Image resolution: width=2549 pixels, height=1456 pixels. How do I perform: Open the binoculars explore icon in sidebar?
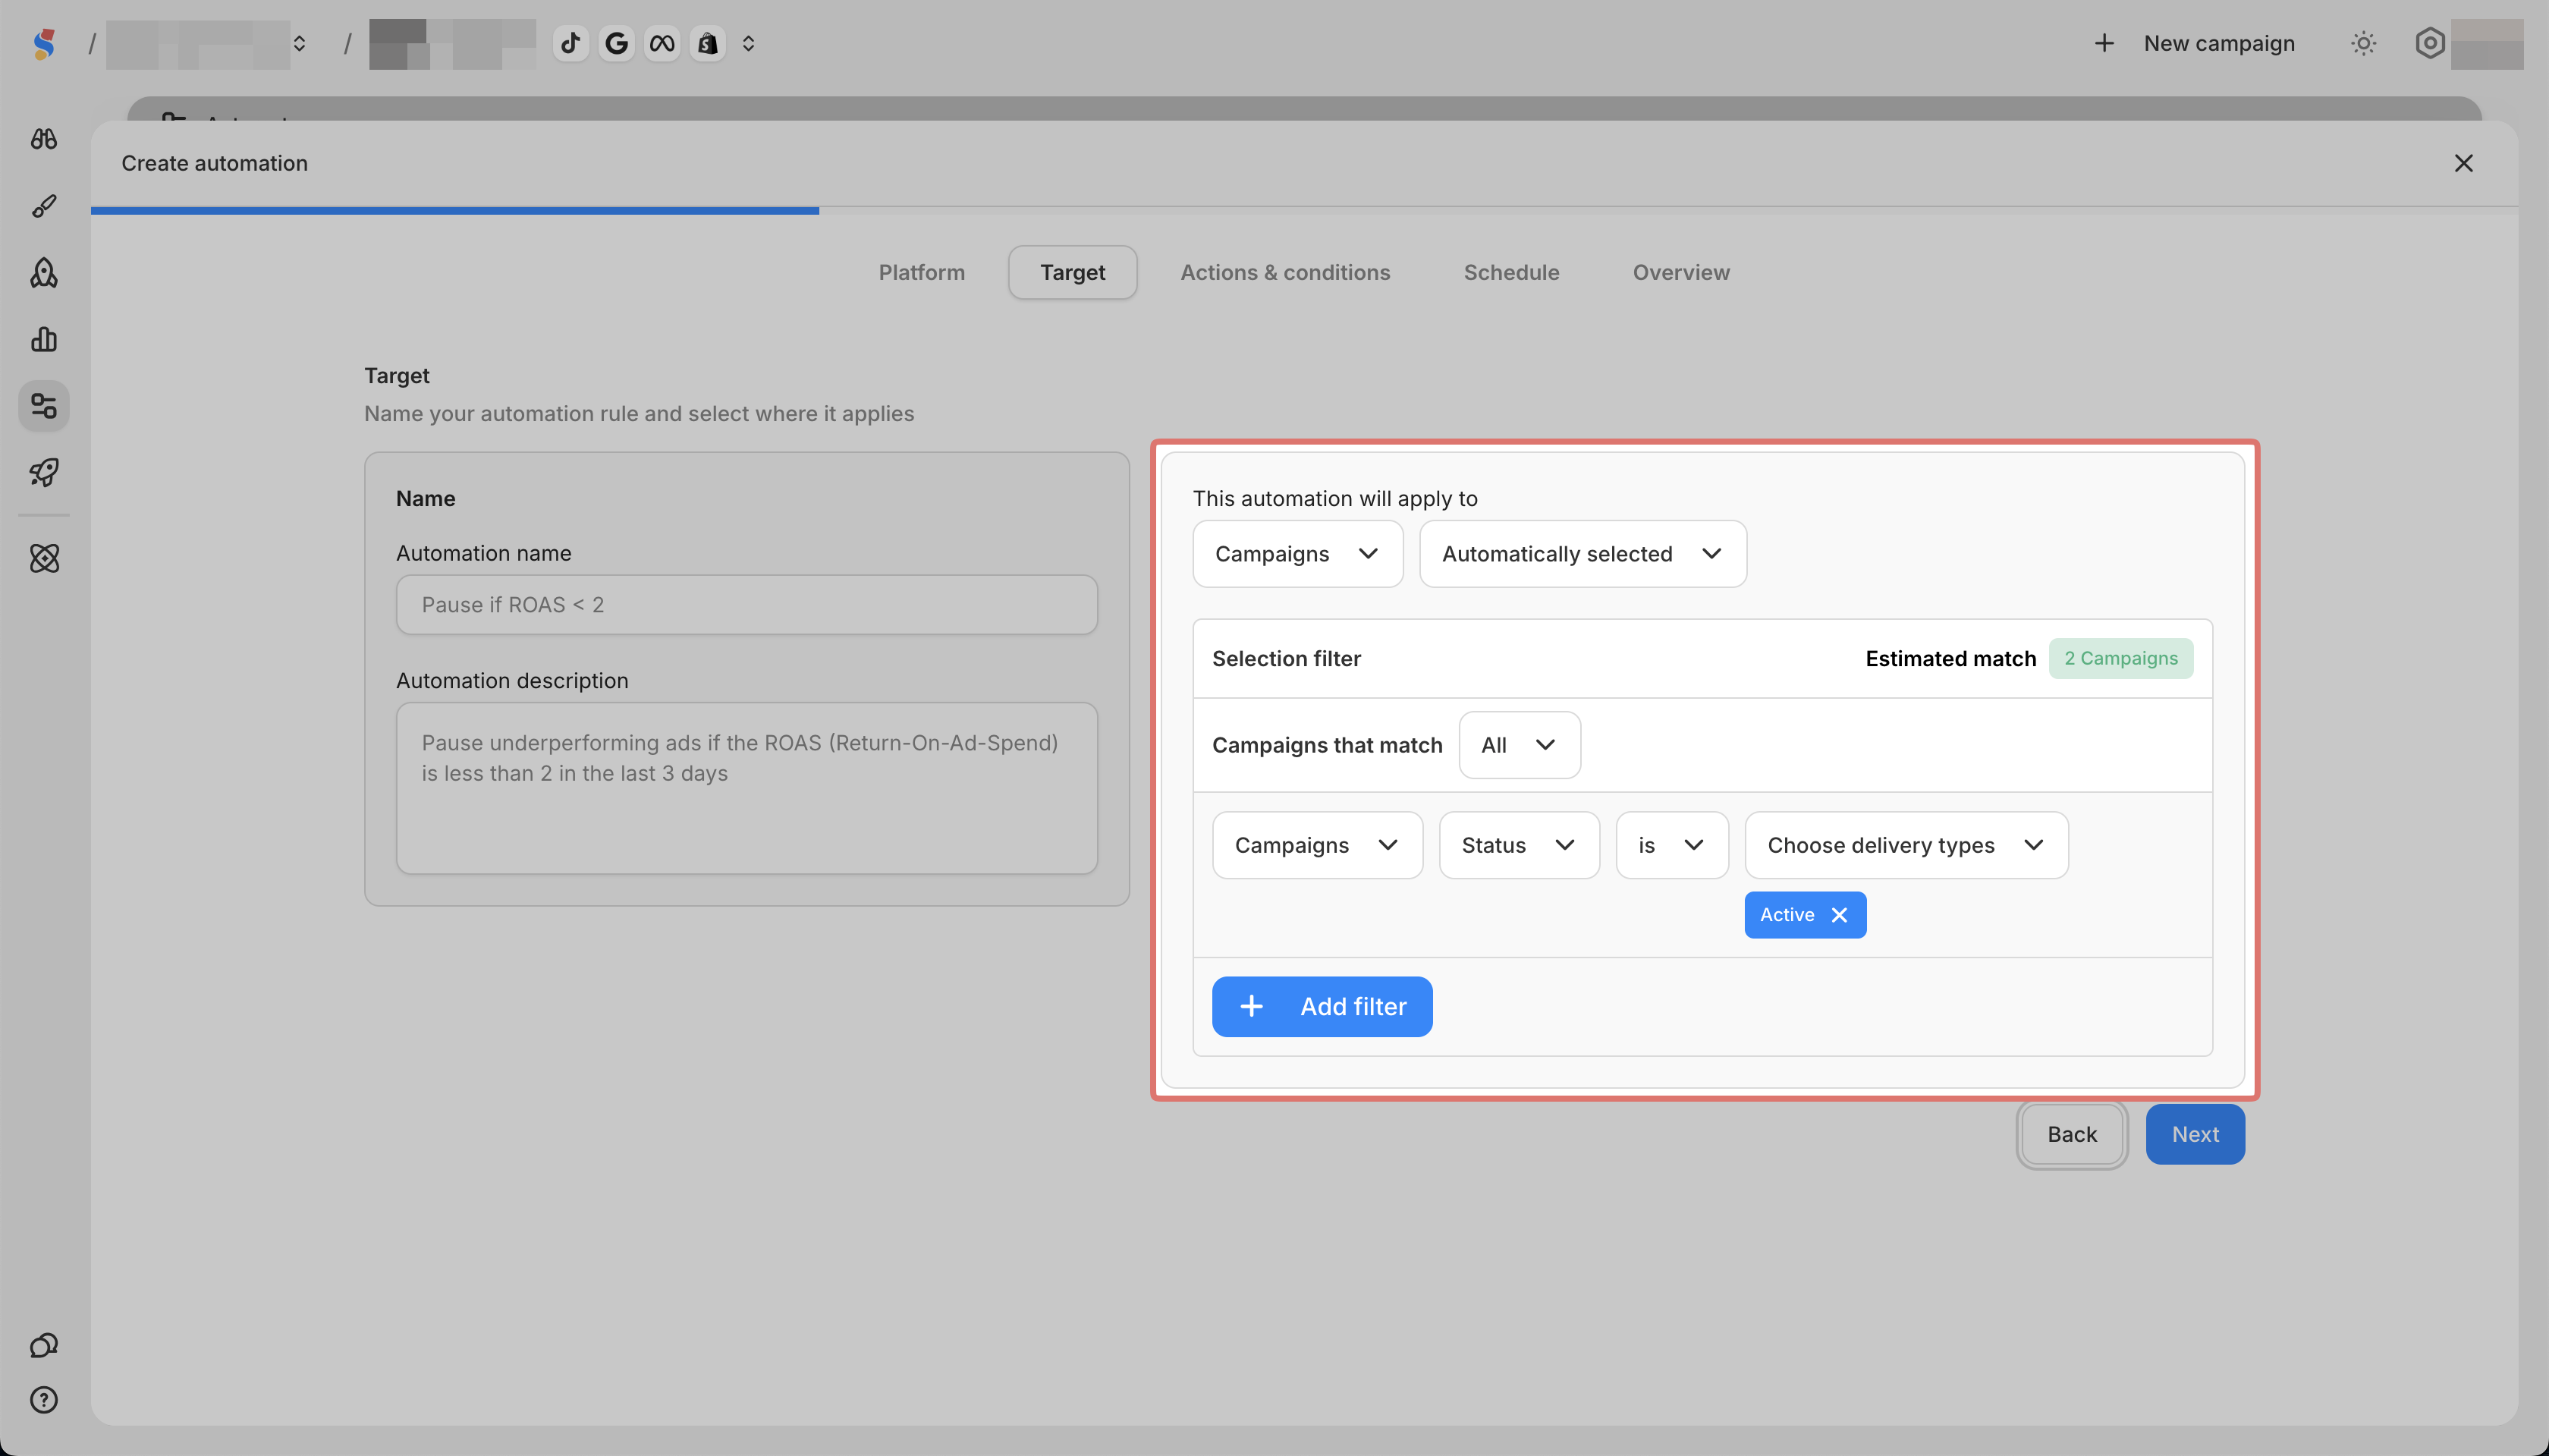click(x=44, y=139)
